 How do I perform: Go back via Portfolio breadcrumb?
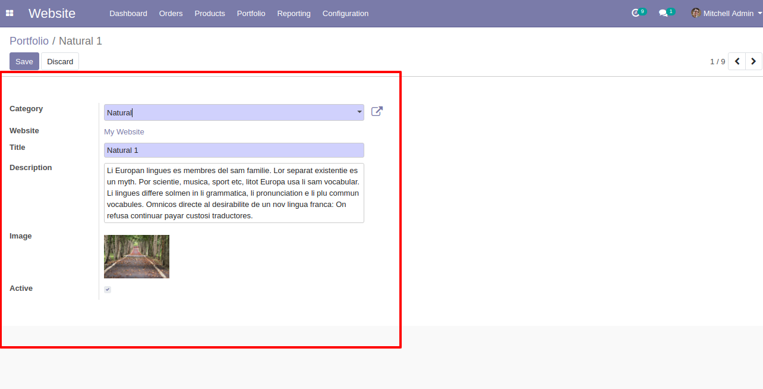tap(29, 41)
